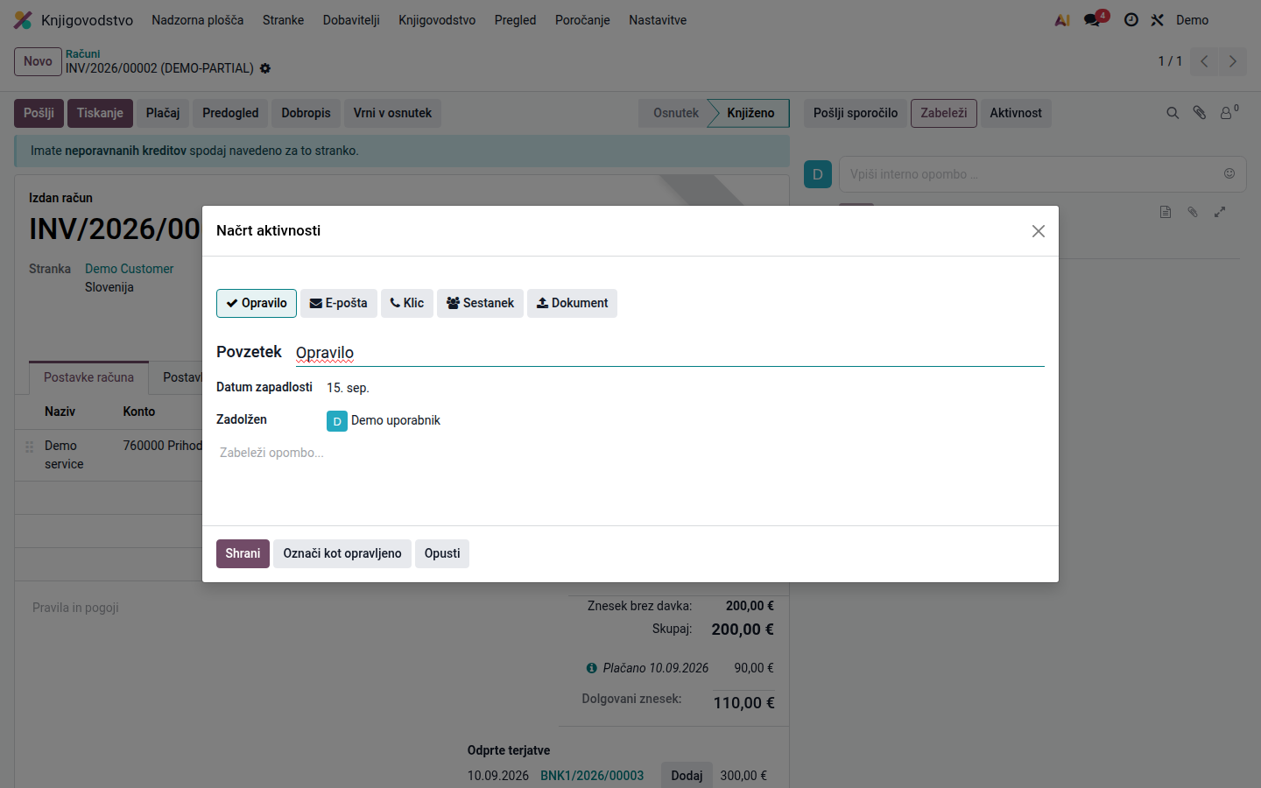Expand the note composer to full view
The height and width of the screenshot is (788, 1261).
(x=1220, y=212)
